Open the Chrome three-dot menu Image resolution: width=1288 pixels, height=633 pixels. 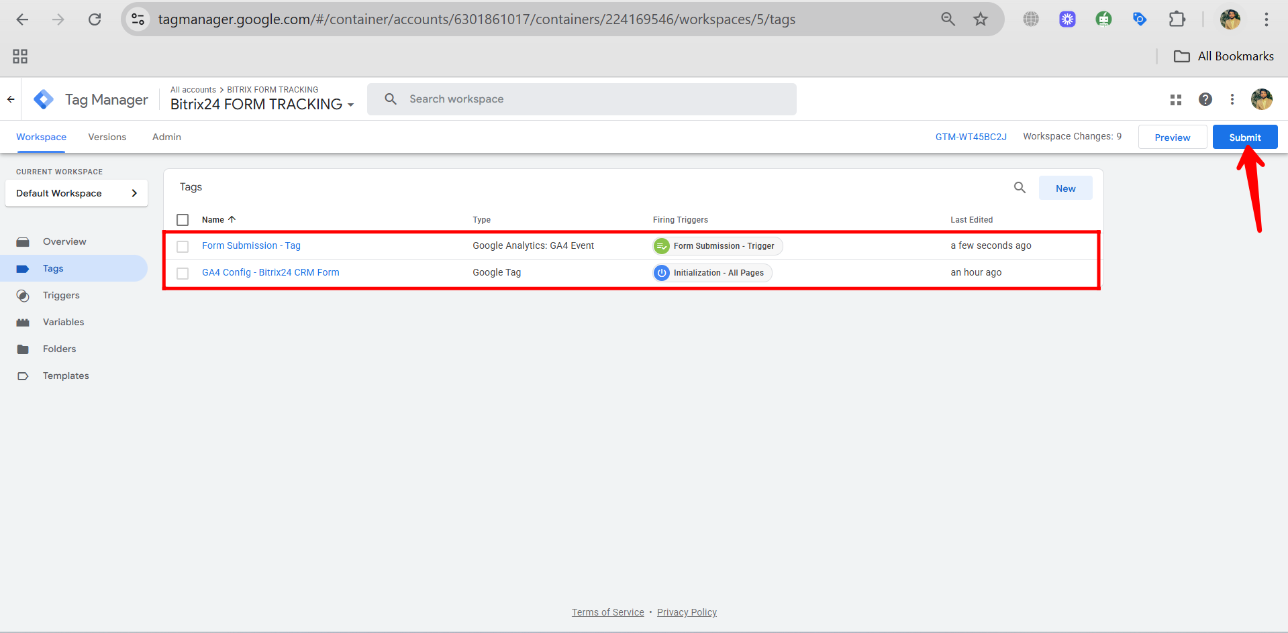coord(1267,19)
